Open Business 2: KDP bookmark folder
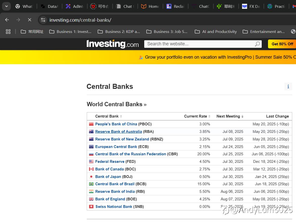This screenshot has height=223, width=296. click(119, 32)
